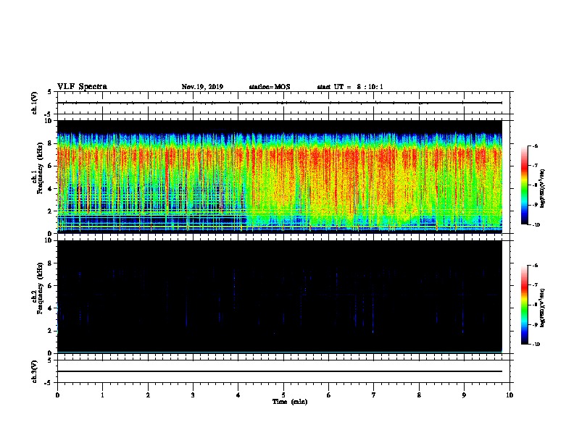Viewport: 574px width, 443px height.
Task: Click the "-8" label on ch.2 colorbar
Action: point(535,305)
